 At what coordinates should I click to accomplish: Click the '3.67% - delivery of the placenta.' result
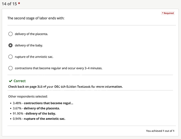[37, 108]
